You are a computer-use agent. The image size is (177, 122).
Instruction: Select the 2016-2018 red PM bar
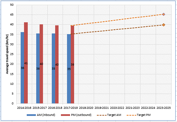click(57, 65)
